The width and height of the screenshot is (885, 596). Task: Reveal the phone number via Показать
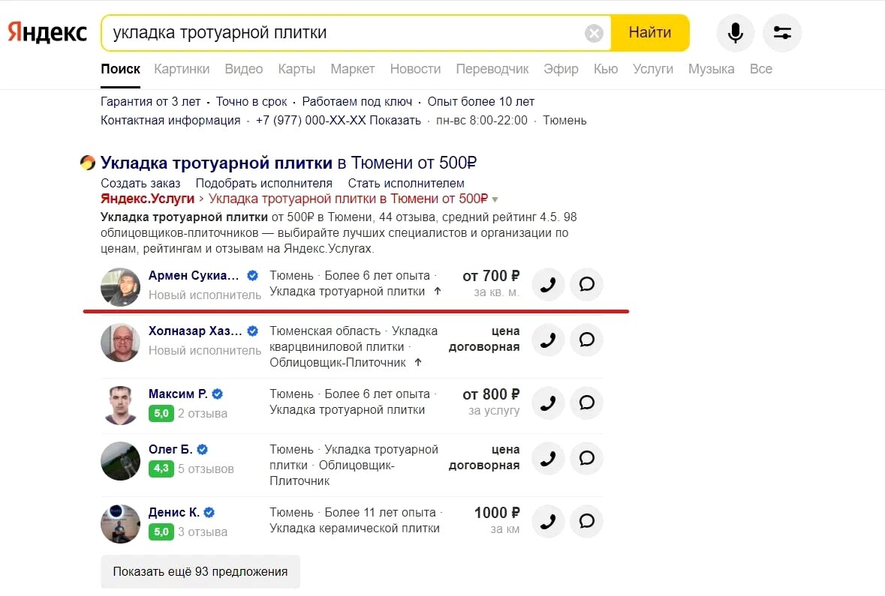click(x=395, y=120)
